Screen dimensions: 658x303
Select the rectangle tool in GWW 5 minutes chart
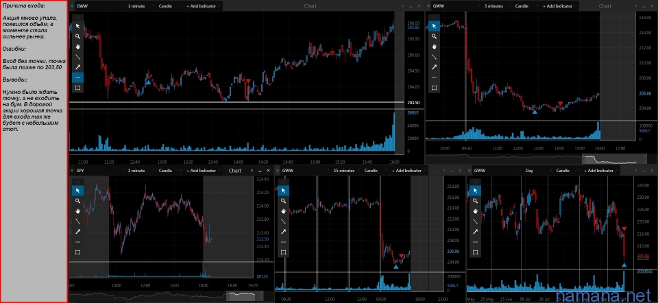(x=435, y=88)
